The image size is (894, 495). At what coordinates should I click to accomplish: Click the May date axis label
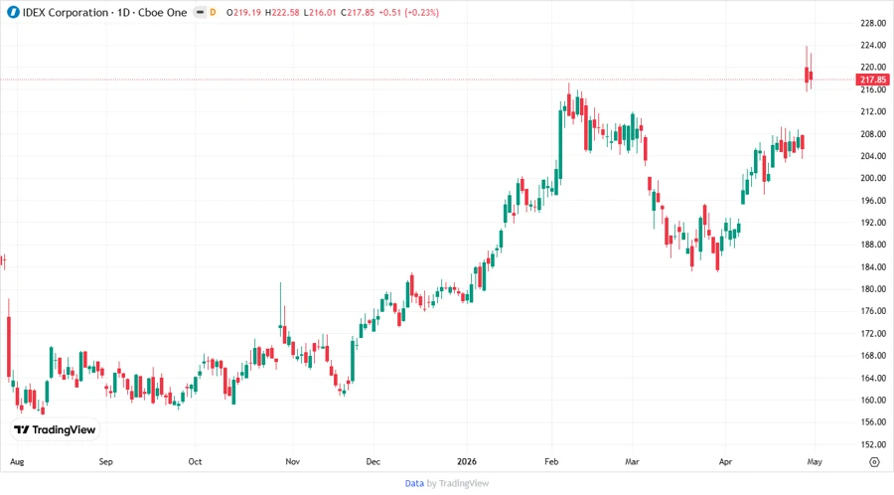pos(815,461)
